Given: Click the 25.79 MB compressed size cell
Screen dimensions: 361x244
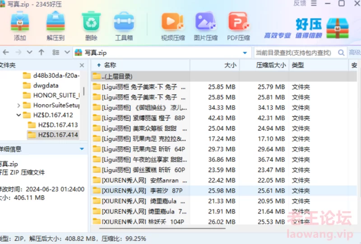Looking at the screenshot, I should (271, 87).
